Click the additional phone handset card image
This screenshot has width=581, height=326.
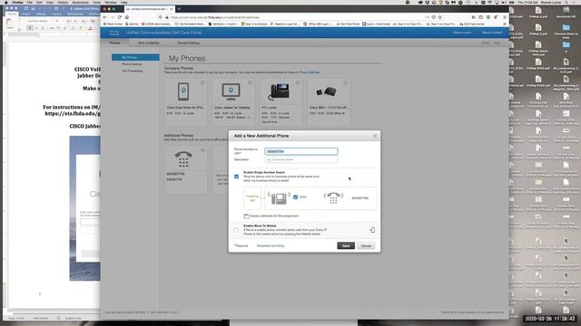coord(183,159)
